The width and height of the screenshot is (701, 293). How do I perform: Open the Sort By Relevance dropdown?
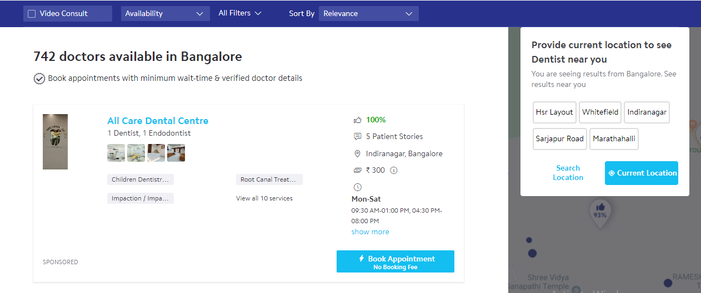pos(368,14)
